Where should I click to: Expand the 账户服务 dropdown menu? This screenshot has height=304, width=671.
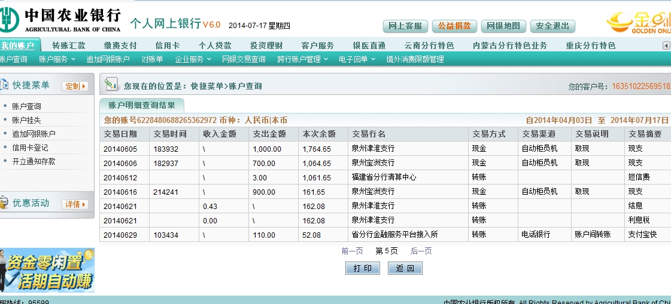tap(57, 59)
